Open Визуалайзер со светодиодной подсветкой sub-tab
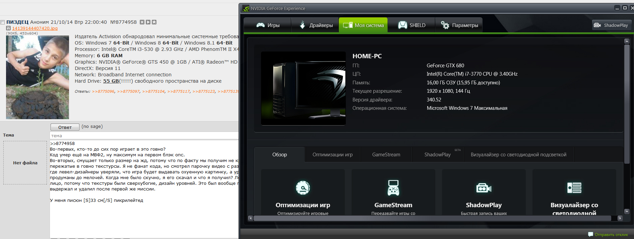This screenshot has width=634, height=239. click(x=518, y=155)
